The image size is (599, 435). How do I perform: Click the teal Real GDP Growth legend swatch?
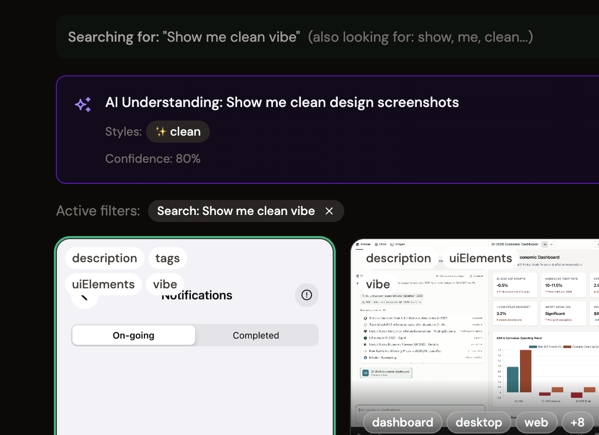tap(533, 347)
